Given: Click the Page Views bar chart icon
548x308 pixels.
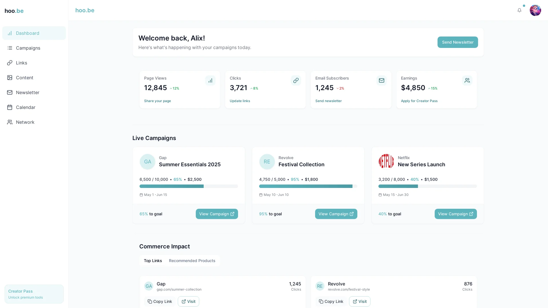Looking at the screenshot, I should 210,80.
